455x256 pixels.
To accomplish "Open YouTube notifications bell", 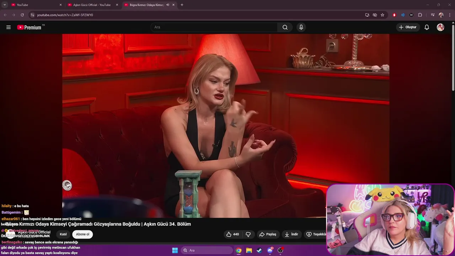I will [427, 27].
